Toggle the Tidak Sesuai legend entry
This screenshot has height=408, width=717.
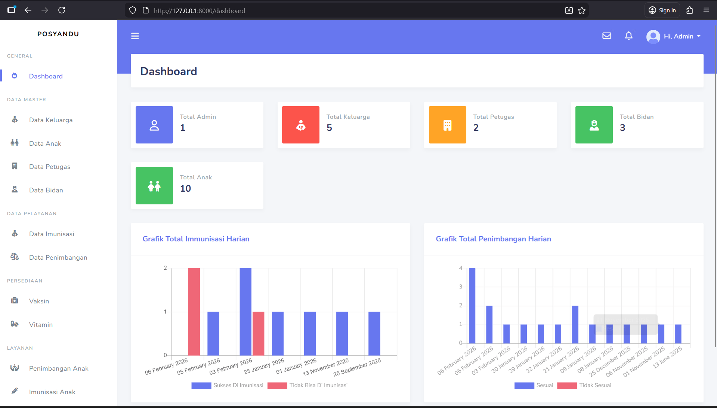(584, 386)
